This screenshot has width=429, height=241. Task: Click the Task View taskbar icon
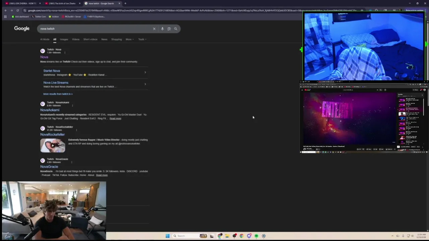[212, 236]
